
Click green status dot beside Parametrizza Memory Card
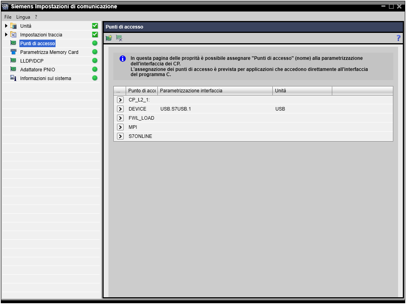click(x=95, y=52)
